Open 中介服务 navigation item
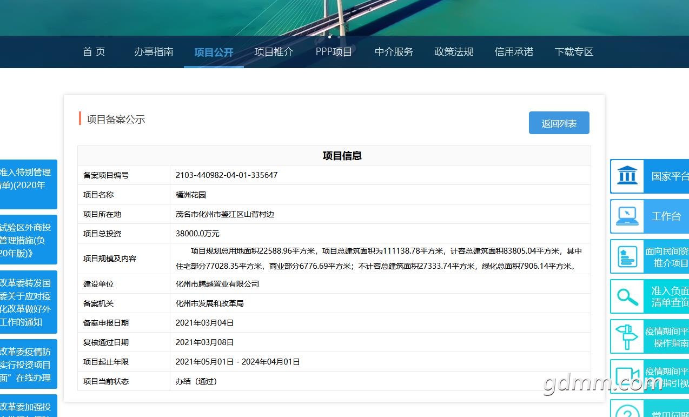The image size is (689, 417). (x=394, y=52)
